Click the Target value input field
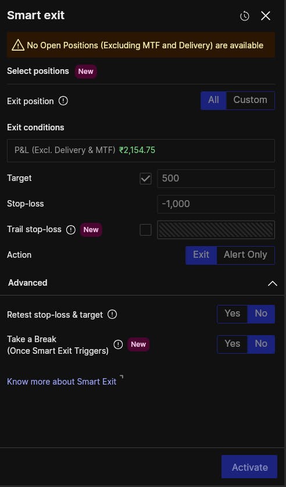 pos(216,179)
